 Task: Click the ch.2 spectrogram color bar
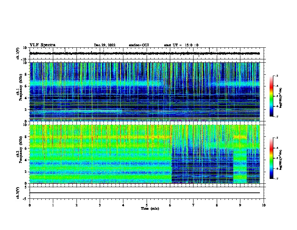click(271, 158)
